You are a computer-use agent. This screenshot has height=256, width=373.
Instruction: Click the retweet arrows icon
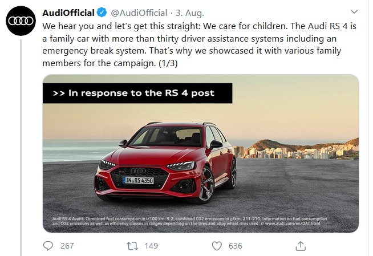[x=131, y=246]
